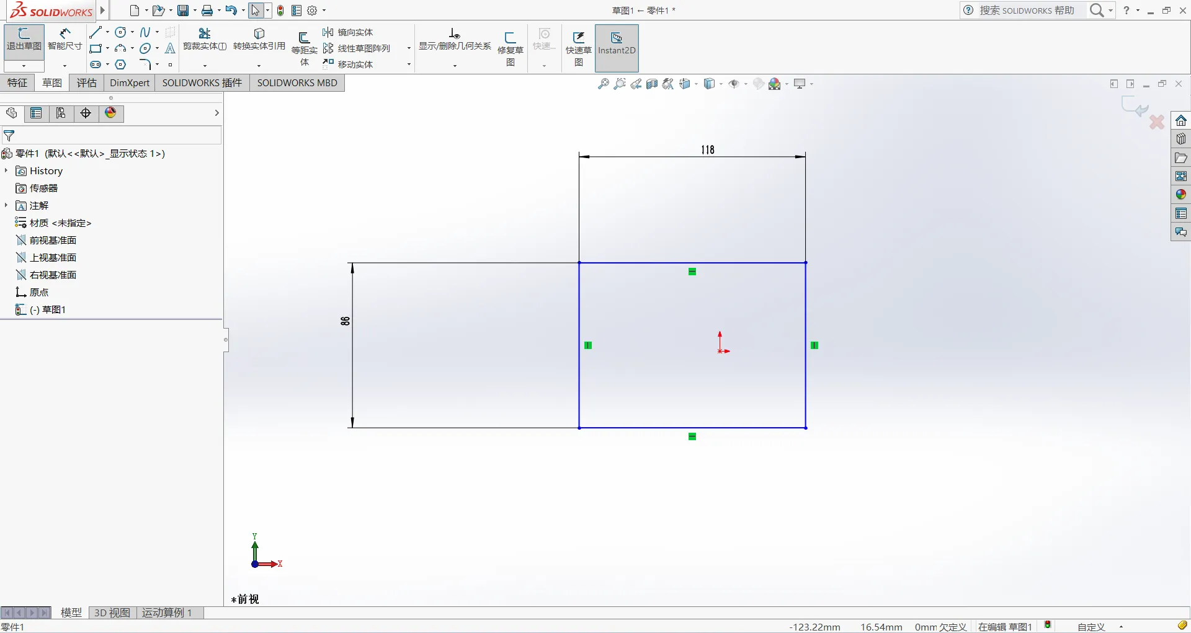Select the Front Plane (前视基准面) item

[53, 240]
